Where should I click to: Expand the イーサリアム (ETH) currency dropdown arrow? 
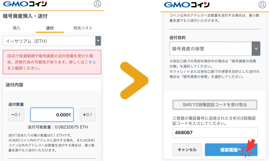pyautogui.click(x=98, y=41)
